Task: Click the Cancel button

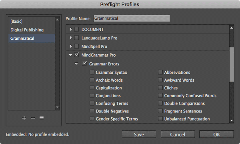Action: click(x=178, y=134)
